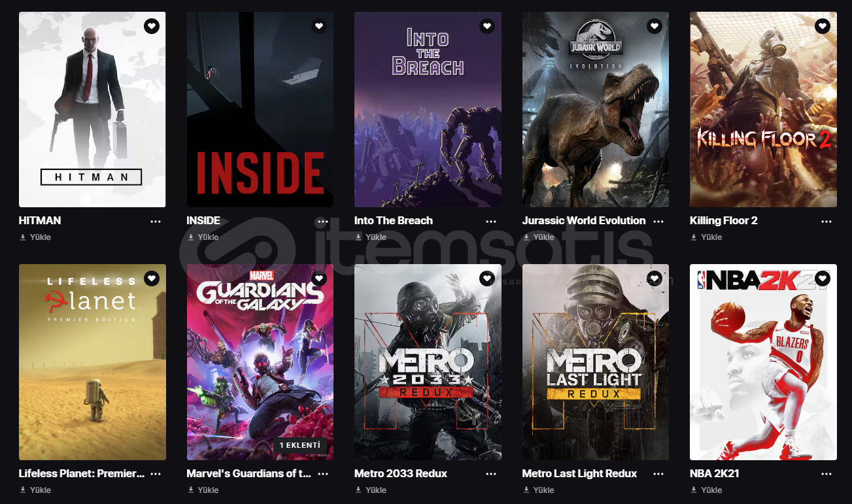The image size is (852, 504).
Task: Install Metro 2033 Redux via Yükle
Action: (371, 490)
